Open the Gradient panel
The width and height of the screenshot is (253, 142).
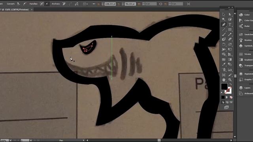click(246, 60)
